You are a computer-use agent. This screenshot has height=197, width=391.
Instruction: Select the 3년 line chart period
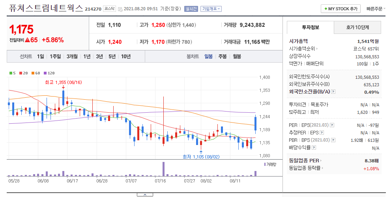tap(99, 56)
